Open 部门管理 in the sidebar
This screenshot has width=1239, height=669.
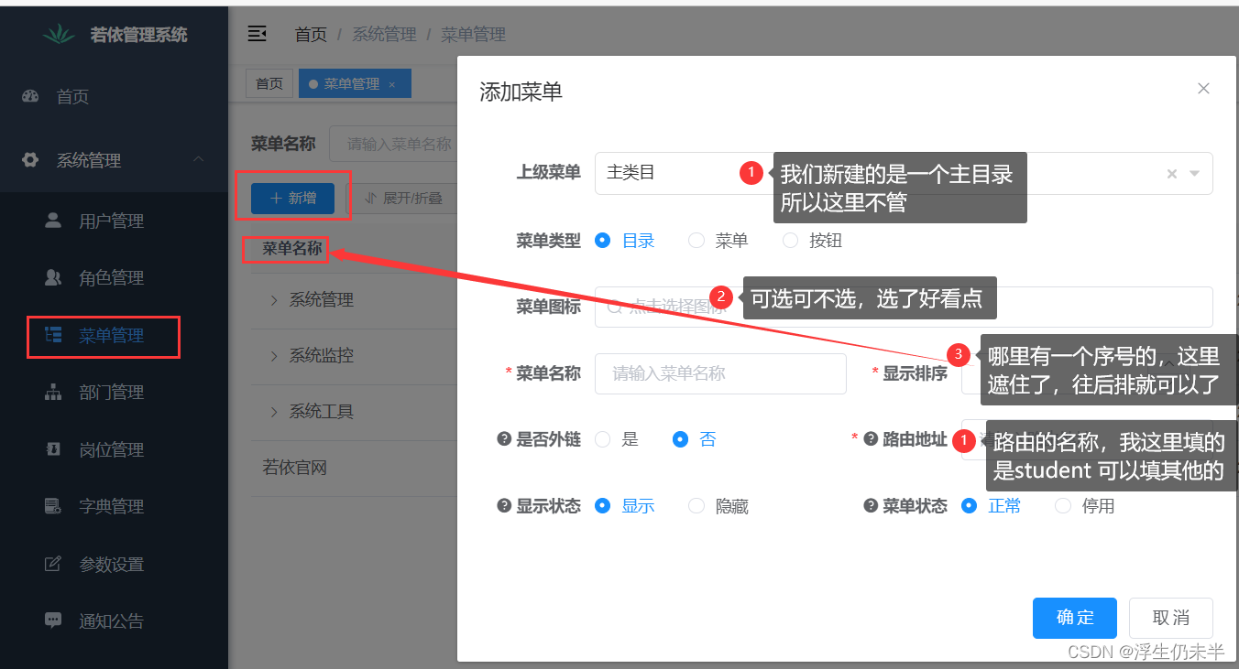[x=114, y=392]
